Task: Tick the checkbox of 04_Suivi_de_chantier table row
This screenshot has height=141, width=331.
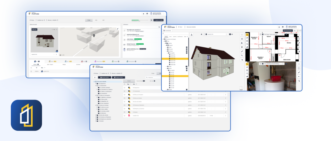Action: 124,102
